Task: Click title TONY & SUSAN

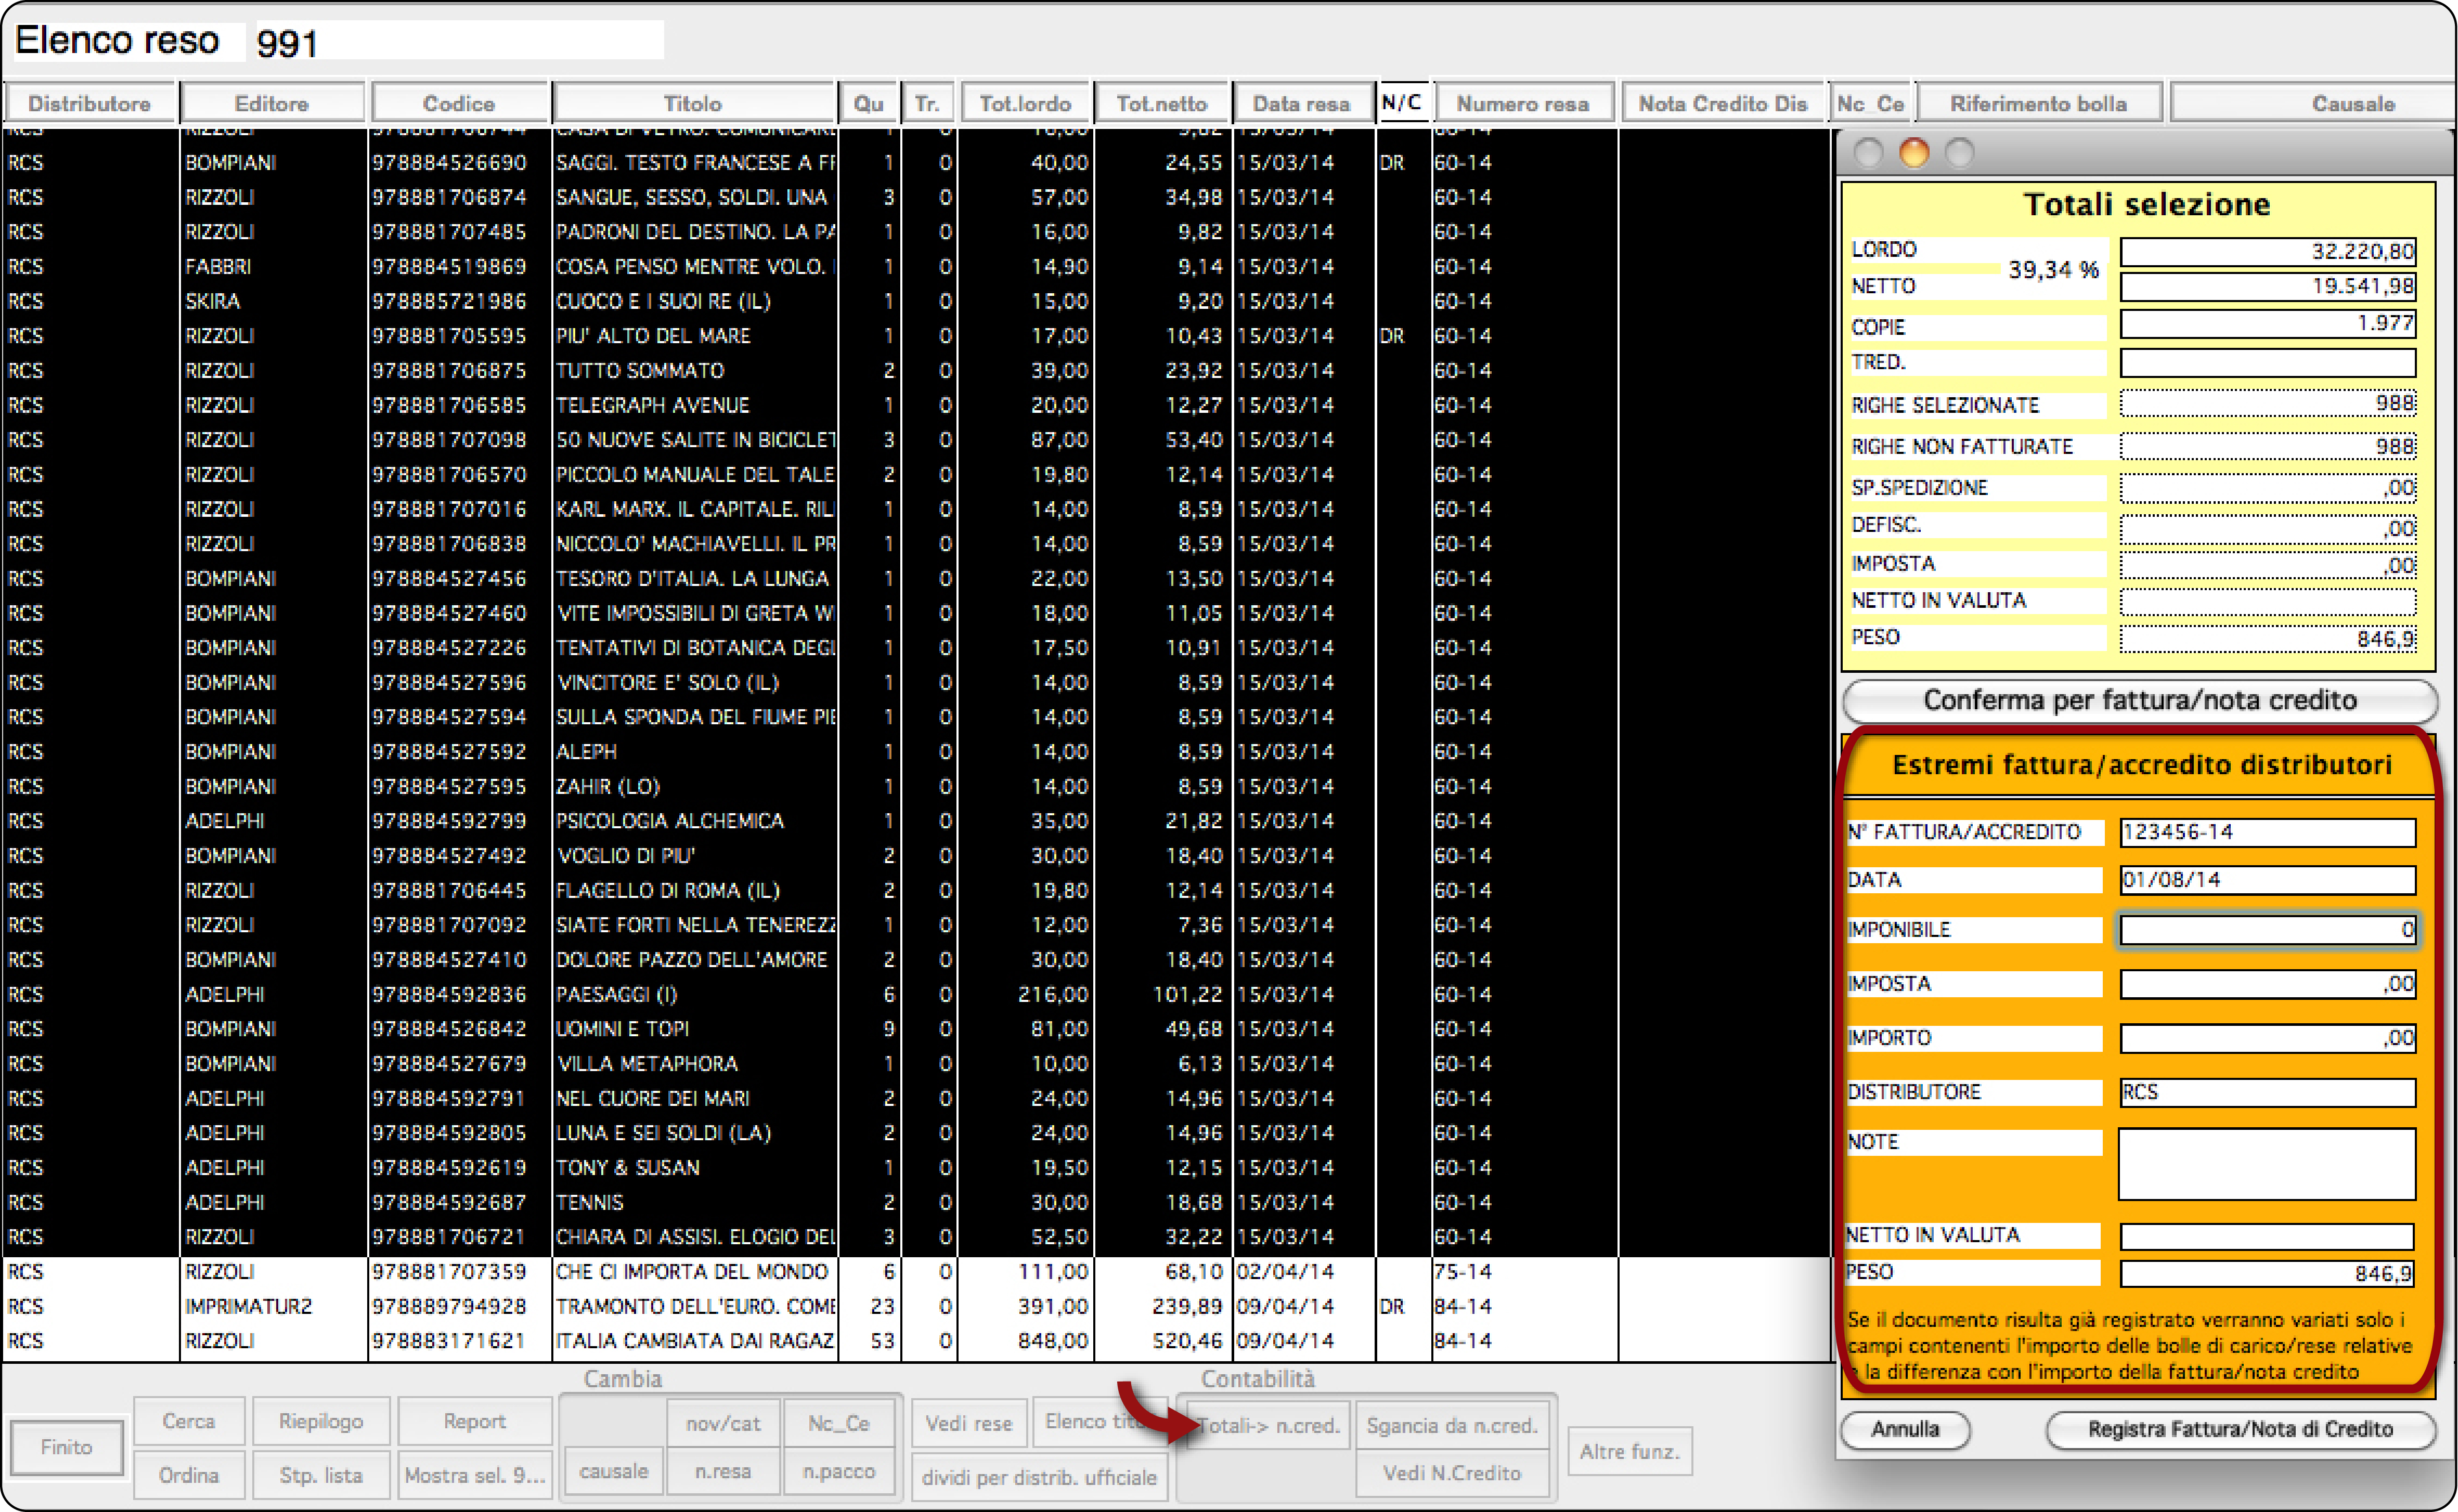Action: pyautogui.click(x=628, y=1168)
